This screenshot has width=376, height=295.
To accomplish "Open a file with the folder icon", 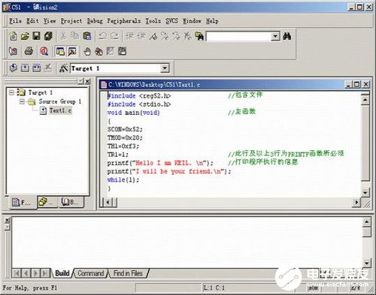I will coord(25,37).
